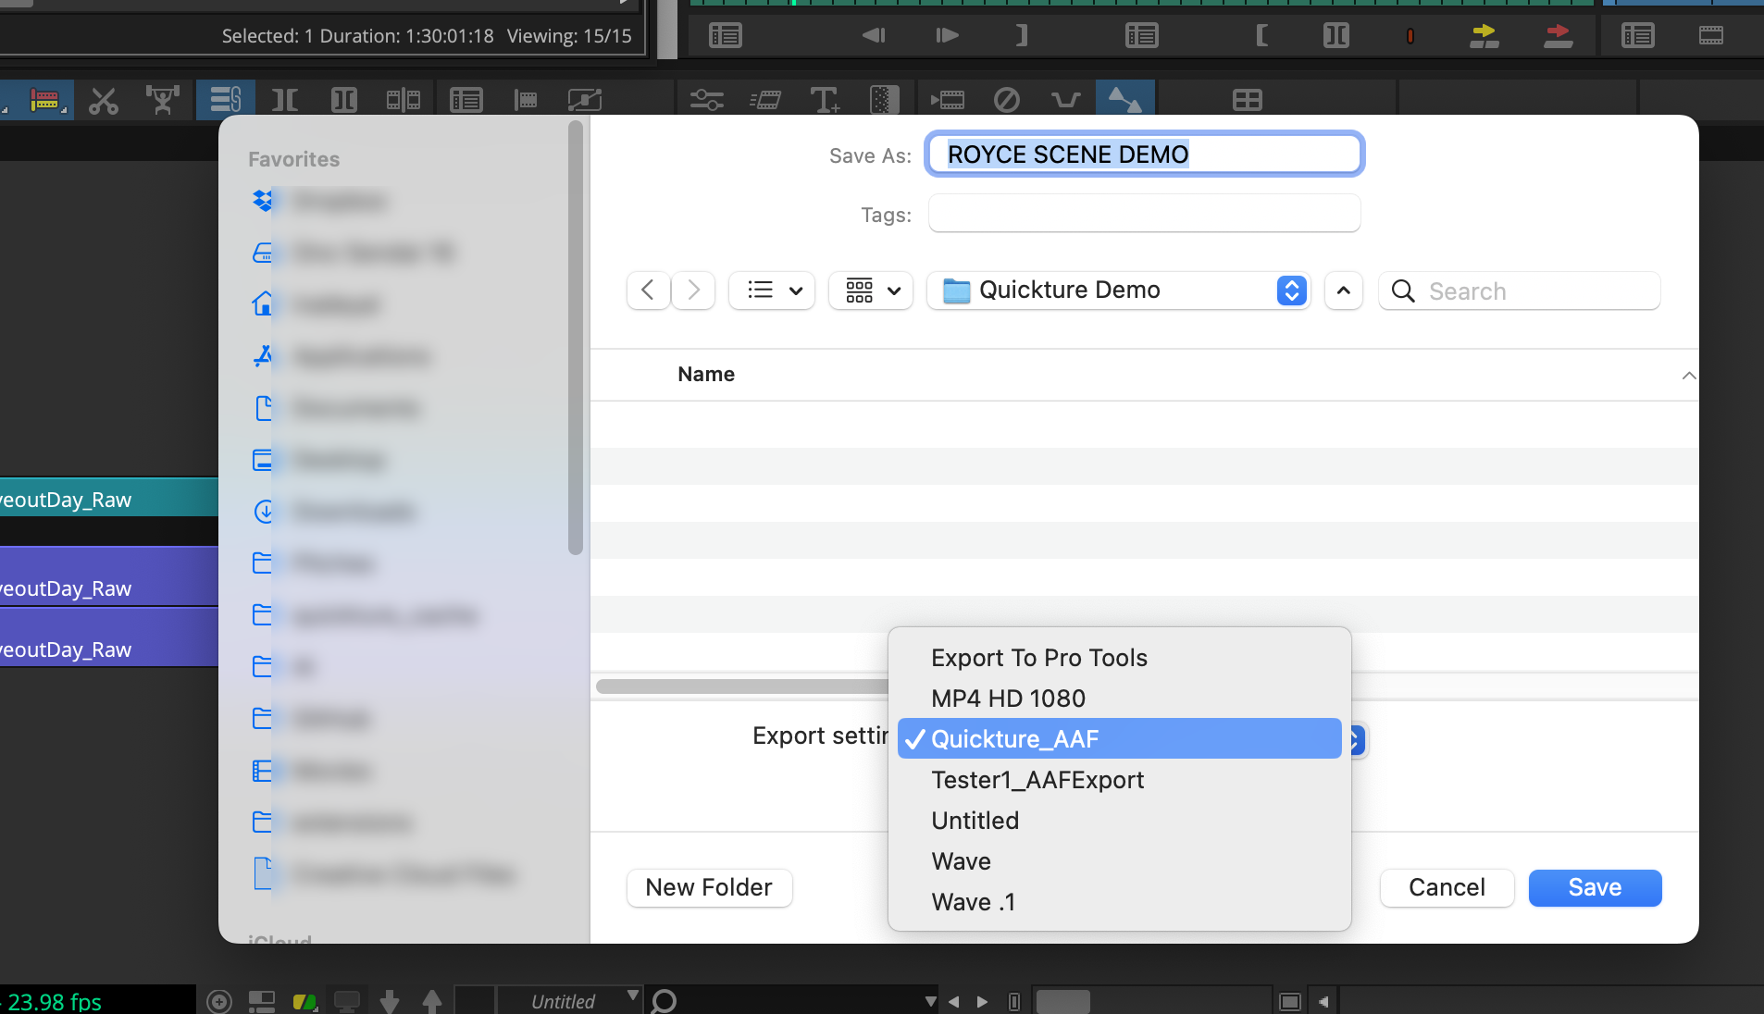
Task: Open the Quickture Demo location popup
Action: pos(1118,291)
